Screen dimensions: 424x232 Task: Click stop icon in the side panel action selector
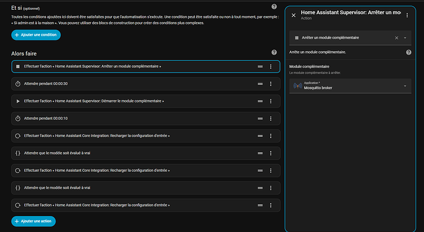pos(297,38)
